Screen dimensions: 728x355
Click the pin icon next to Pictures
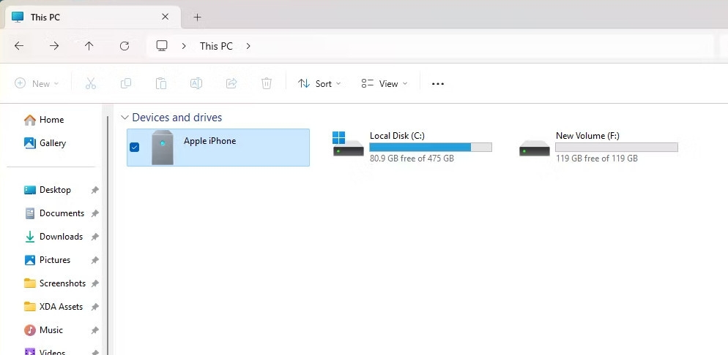pyautogui.click(x=94, y=260)
